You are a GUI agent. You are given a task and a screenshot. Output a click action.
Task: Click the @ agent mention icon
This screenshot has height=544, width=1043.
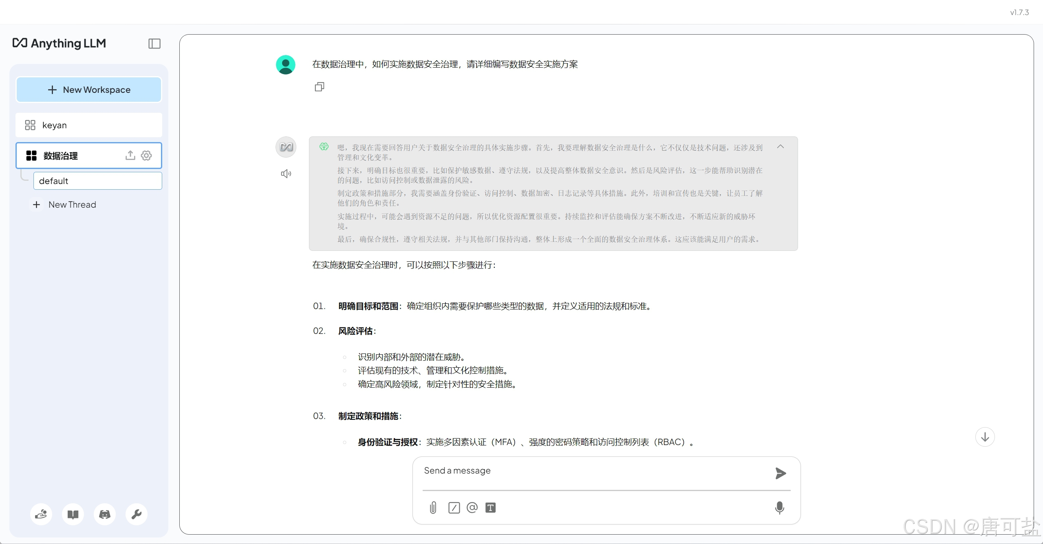point(472,507)
